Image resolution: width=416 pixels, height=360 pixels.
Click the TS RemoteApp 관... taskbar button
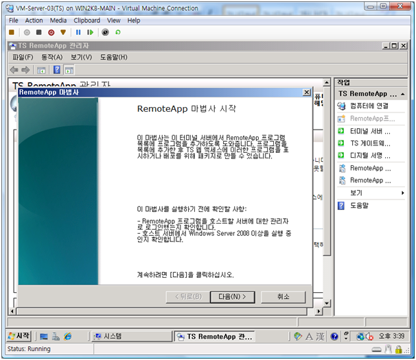pyautogui.click(x=214, y=337)
